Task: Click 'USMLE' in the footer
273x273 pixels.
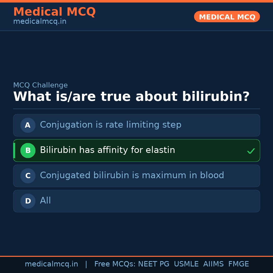Action: click(x=186, y=264)
